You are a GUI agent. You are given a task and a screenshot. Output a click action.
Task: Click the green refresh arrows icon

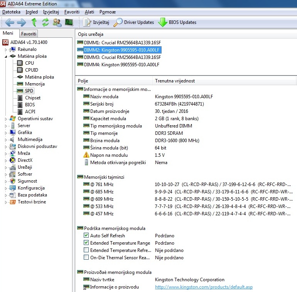click(46, 22)
